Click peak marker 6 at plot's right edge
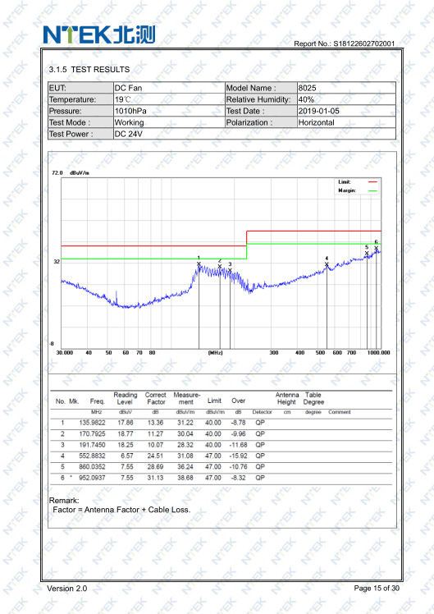434x614 pixels. pyautogui.click(x=376, y=248)
